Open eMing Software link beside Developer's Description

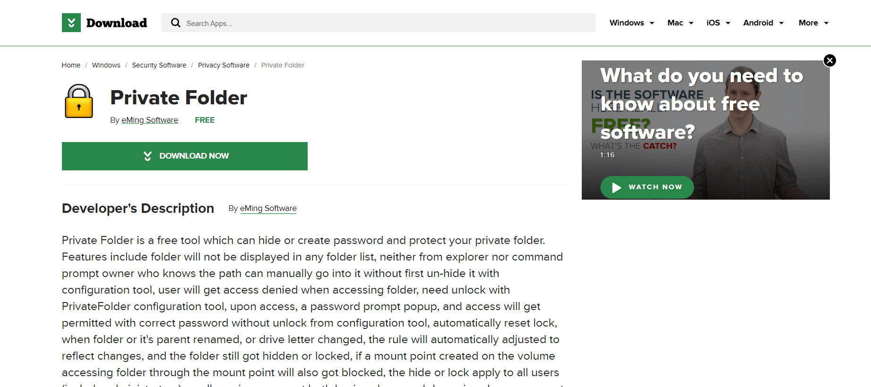(x=268, y=208)
